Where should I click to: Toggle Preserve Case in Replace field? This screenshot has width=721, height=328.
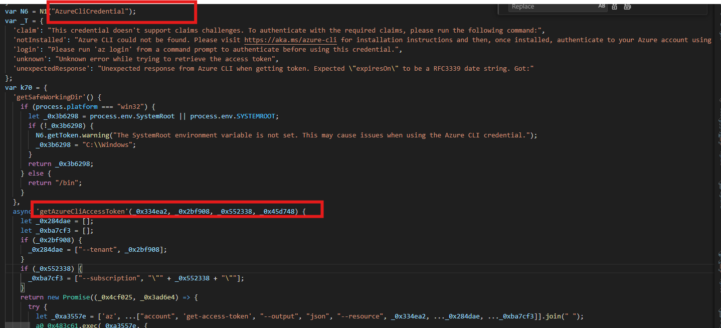(602, 7)
